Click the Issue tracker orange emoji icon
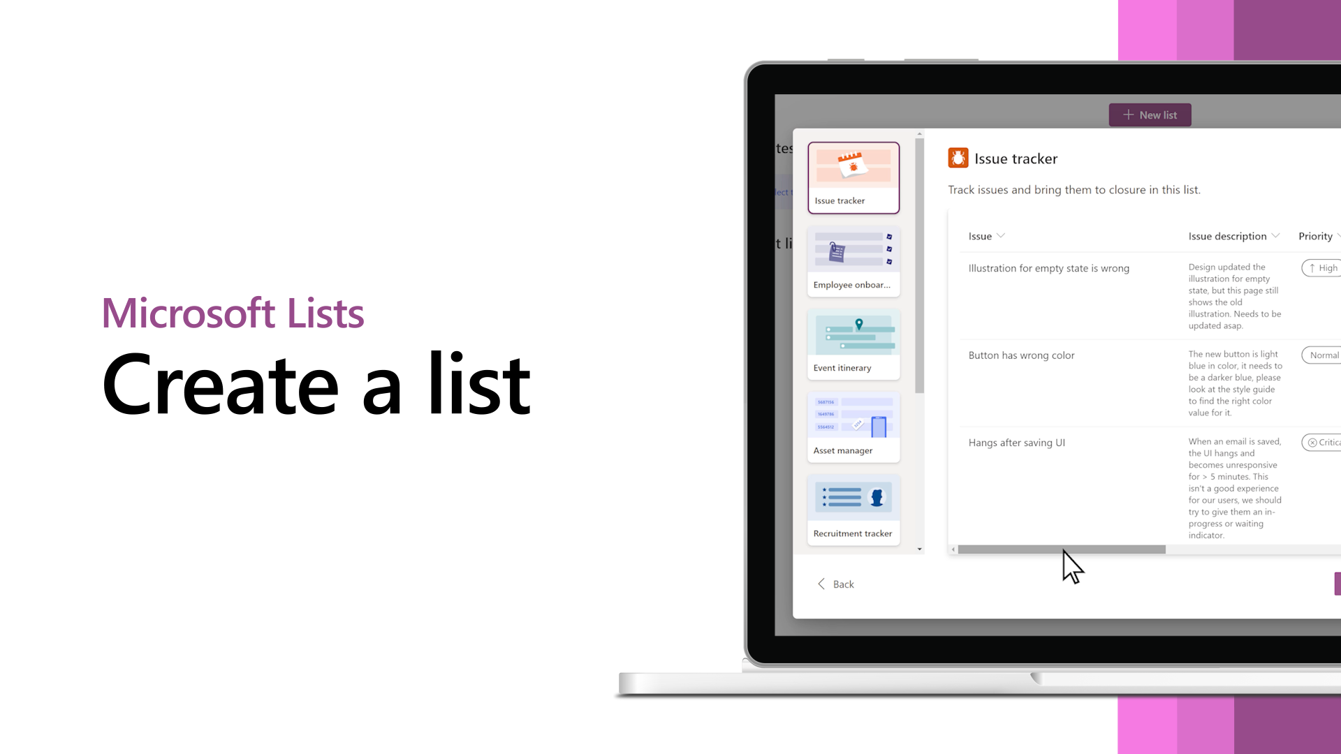Screen dimensions: 1341x754 (x=957, y=157)
